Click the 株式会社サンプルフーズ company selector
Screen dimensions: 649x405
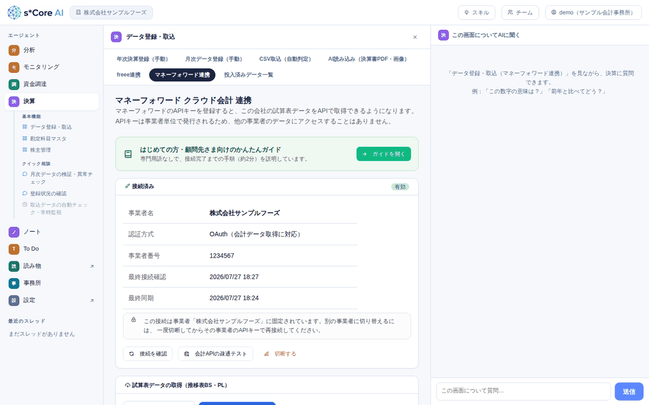click(111, 12)
